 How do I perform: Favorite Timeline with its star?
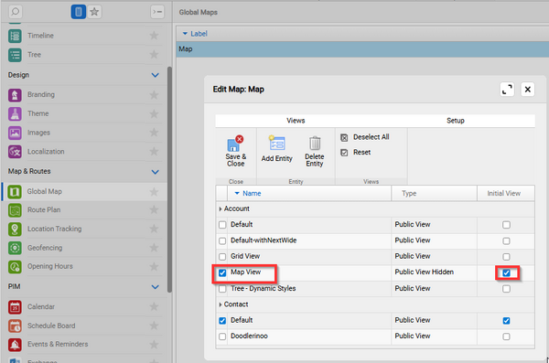click(154, 36)
